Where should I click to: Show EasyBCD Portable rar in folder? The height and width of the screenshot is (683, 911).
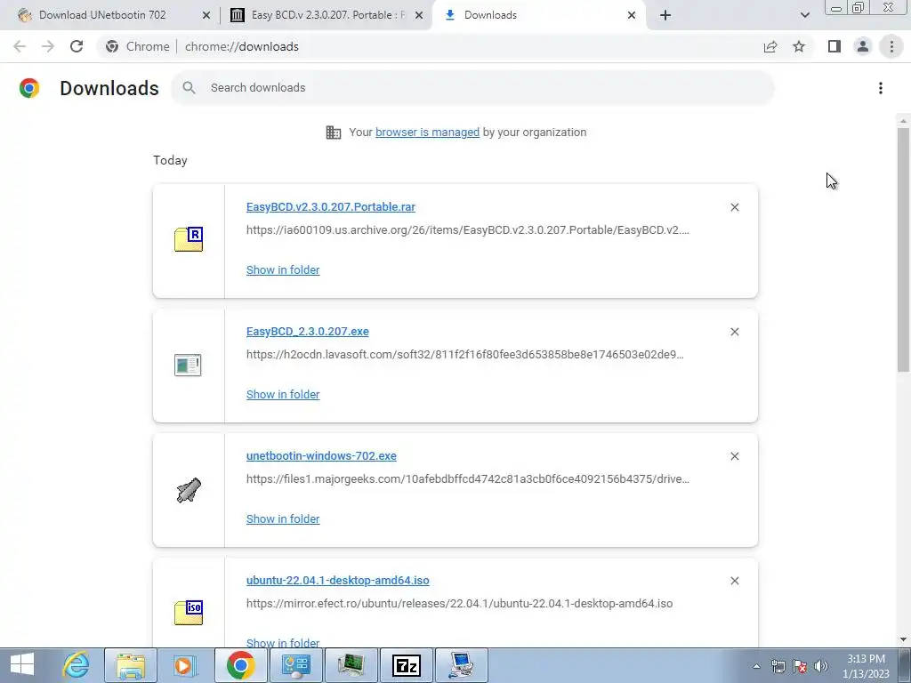[x=283, y=270]
